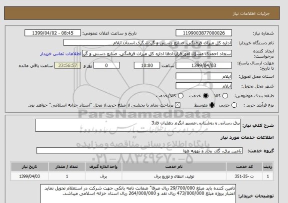Select the جزیی purchase type radio

pyautogui.click(x=234, y=105)
